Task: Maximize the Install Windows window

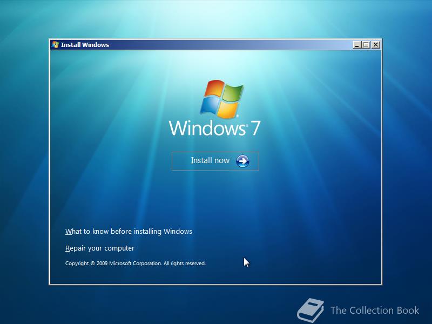Action: point(366,45)
